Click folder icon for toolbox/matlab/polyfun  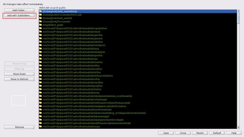pyautogui.click(x=41, y=86)
